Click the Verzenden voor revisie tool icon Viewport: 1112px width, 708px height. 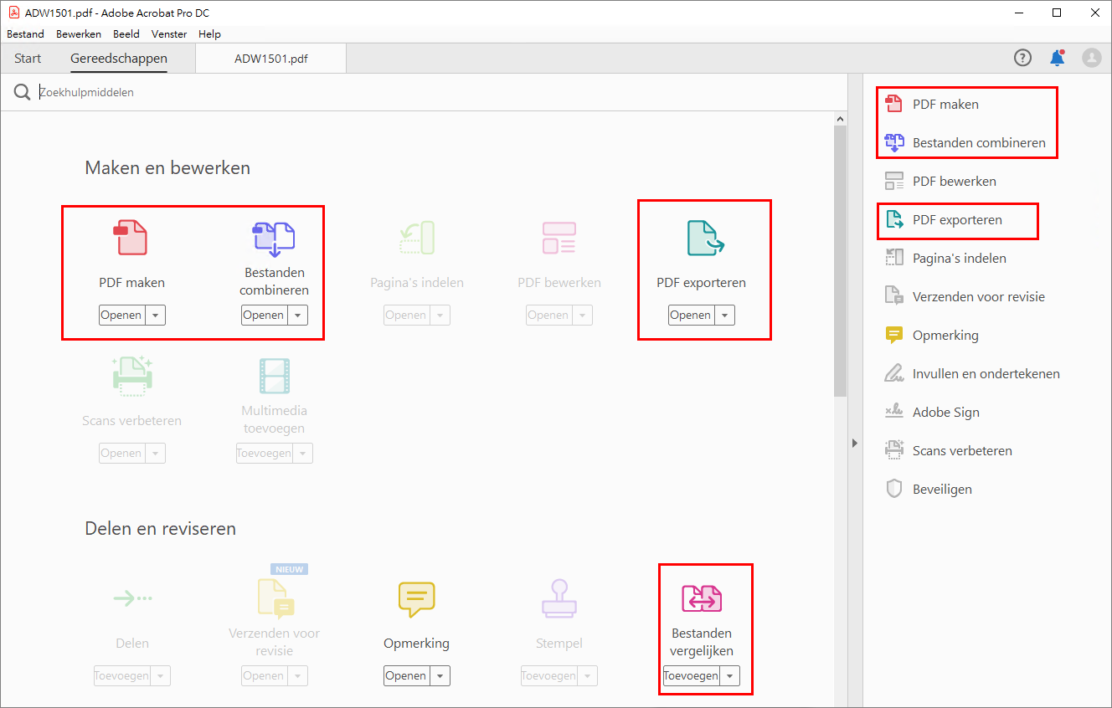[275, 599]
